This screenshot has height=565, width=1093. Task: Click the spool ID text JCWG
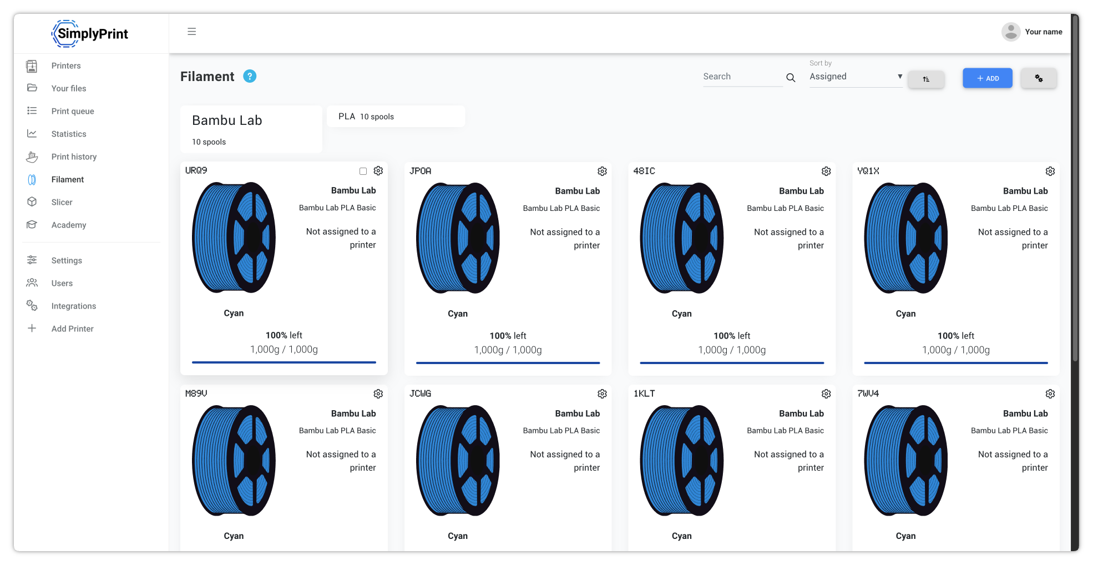click(x=420, y=394)
